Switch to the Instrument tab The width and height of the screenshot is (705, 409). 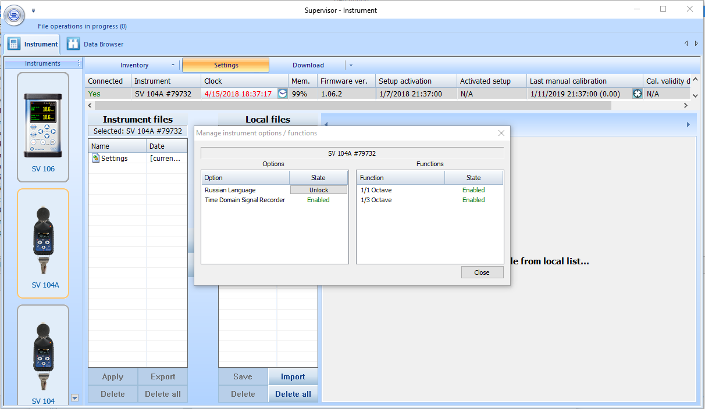[33, 44]
